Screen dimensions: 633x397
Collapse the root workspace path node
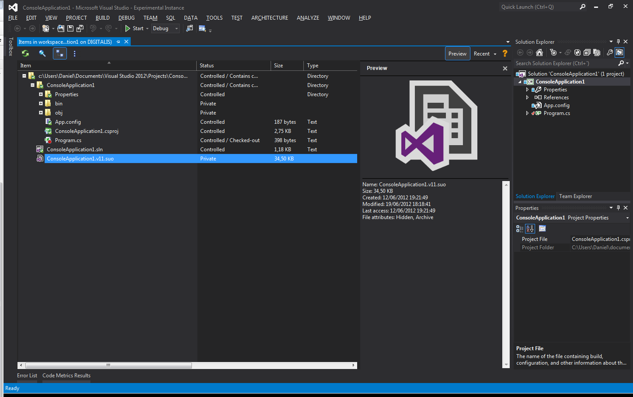(24, 76)
